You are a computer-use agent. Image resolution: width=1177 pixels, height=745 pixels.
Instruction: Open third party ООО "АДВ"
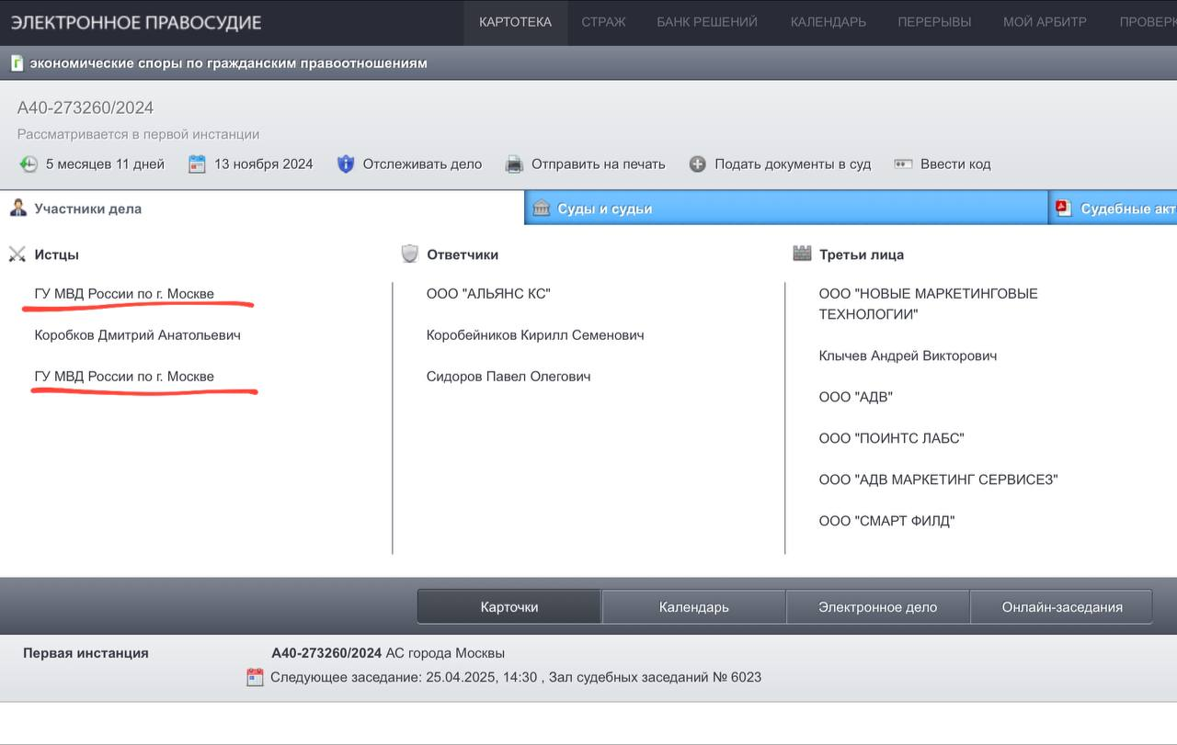tap(855, 397)
